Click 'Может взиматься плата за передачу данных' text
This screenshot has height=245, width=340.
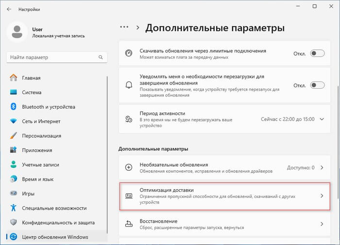(184, 57)
